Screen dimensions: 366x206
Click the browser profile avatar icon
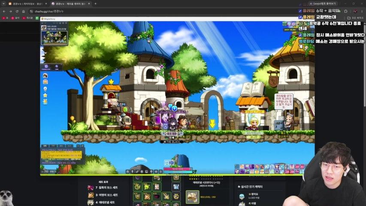(355, 11)
